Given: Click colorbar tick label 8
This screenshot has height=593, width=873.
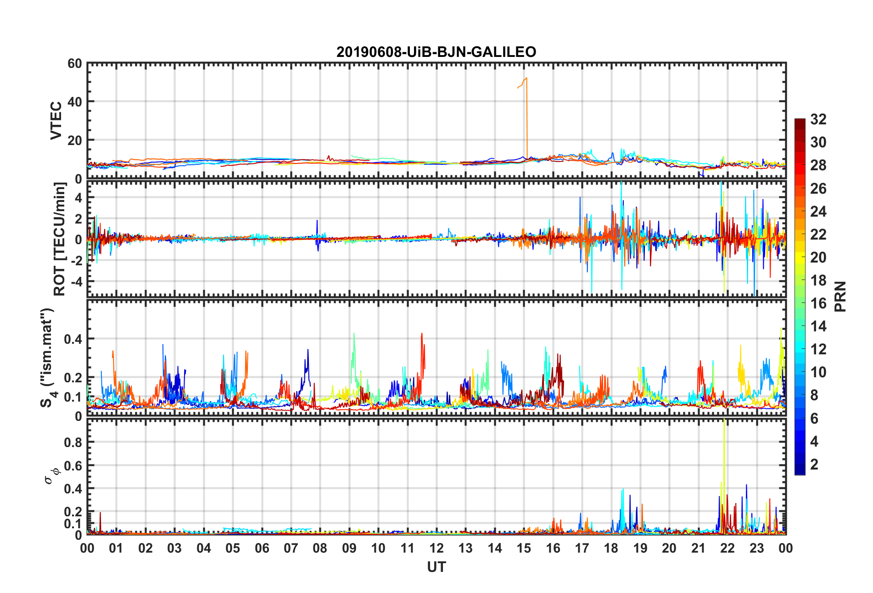Looking at the screenshot, I should pyautogui.click(x=814, y=395).
